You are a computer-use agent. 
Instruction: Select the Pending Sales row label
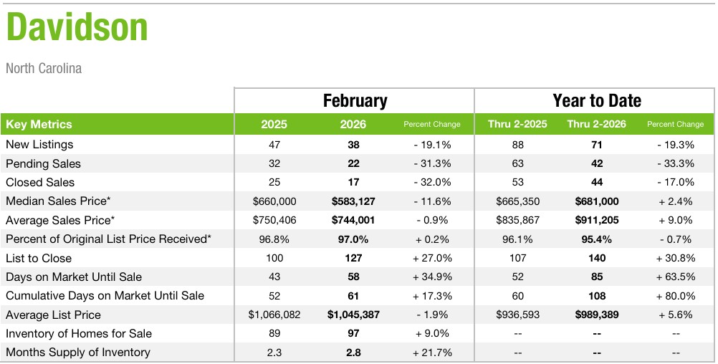click(43, 163)
